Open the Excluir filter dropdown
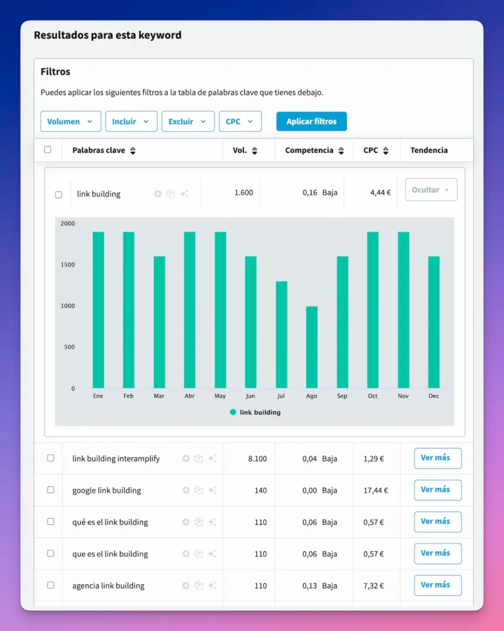Screen dimensions: 504x631 [188, 121]
